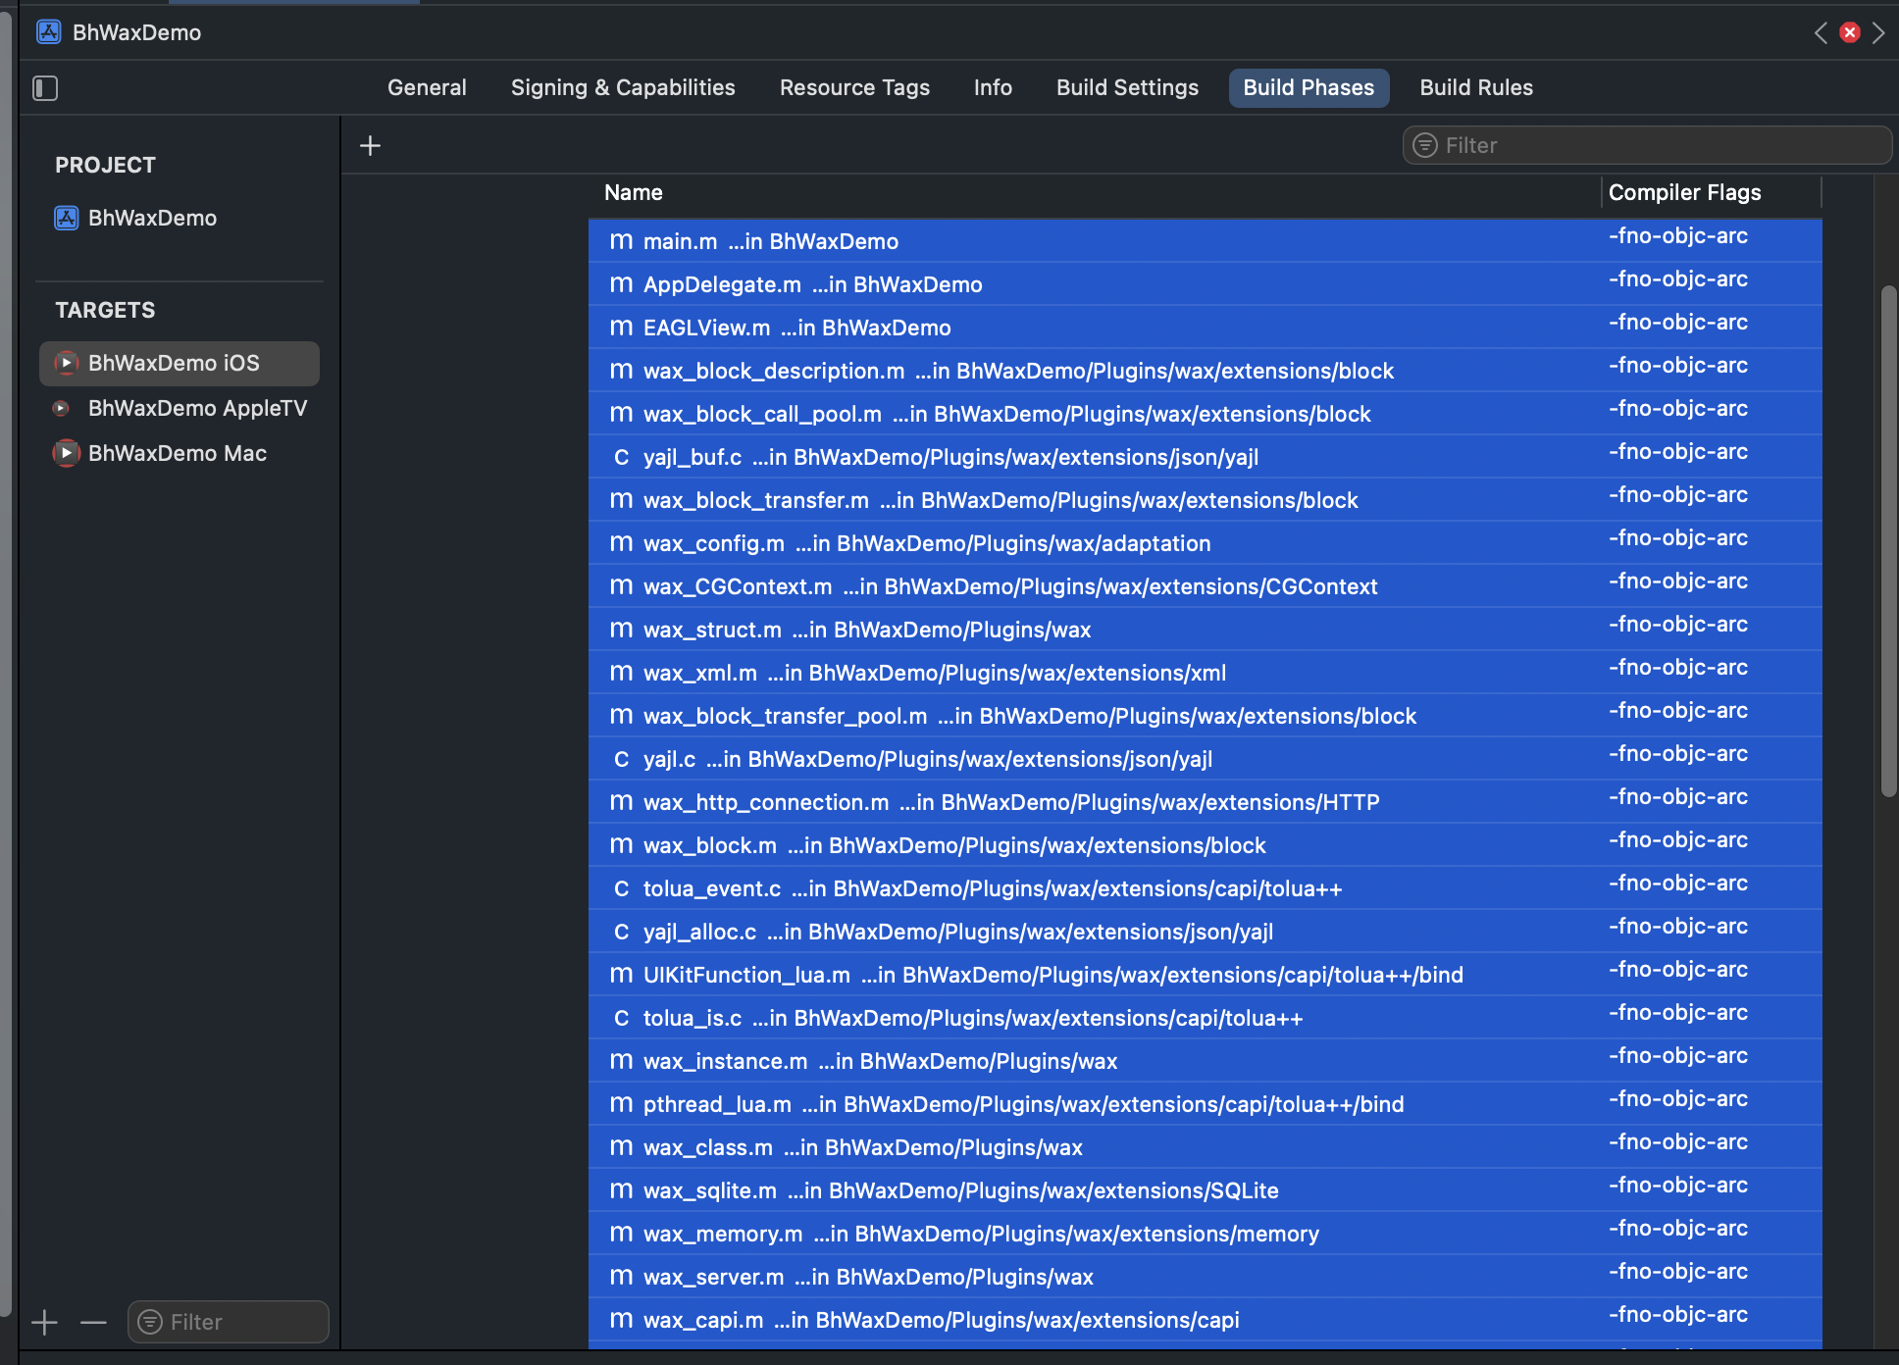Click the filter icon in the targets filter field
Screen dimensions: 1899x1365
pos(150,1323)
